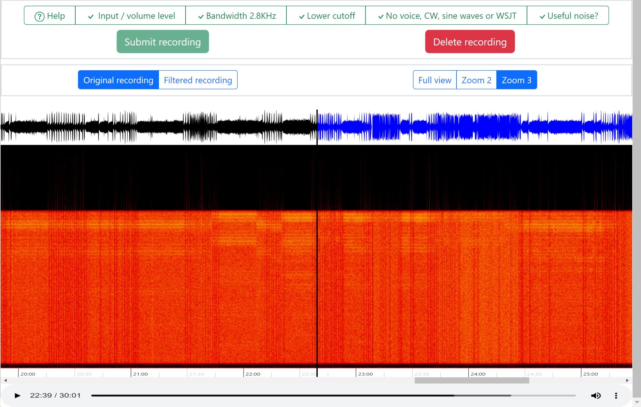This screenshot has width=641, height=407.
Task: Switch to Full view
Action: [x=434, y=80]
